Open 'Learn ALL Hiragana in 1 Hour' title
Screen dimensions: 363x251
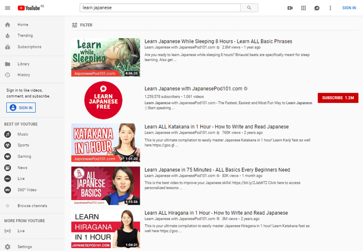216,213
